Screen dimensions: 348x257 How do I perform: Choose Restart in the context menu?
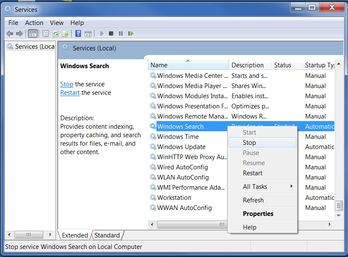pos(262,173)
